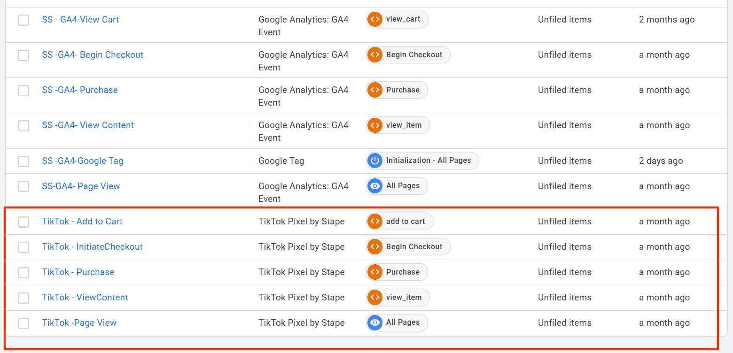Viewport: 733px width, 353px height.
Task: Open the SS-GA4- Page View tag
Action: (81, 186)
